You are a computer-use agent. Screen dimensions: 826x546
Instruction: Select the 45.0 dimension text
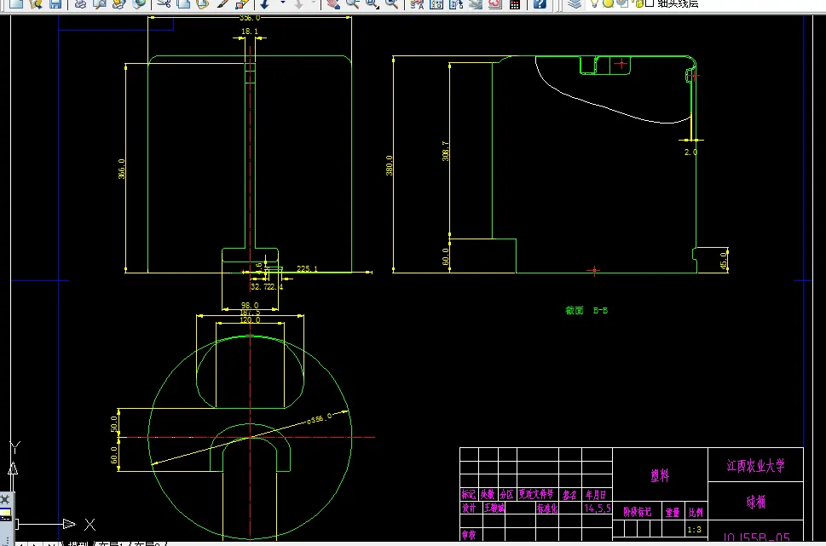coord(723,260)
